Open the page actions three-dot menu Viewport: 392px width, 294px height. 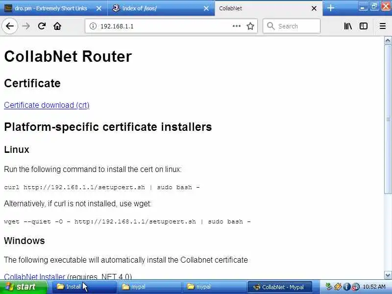tap(236, 26)
